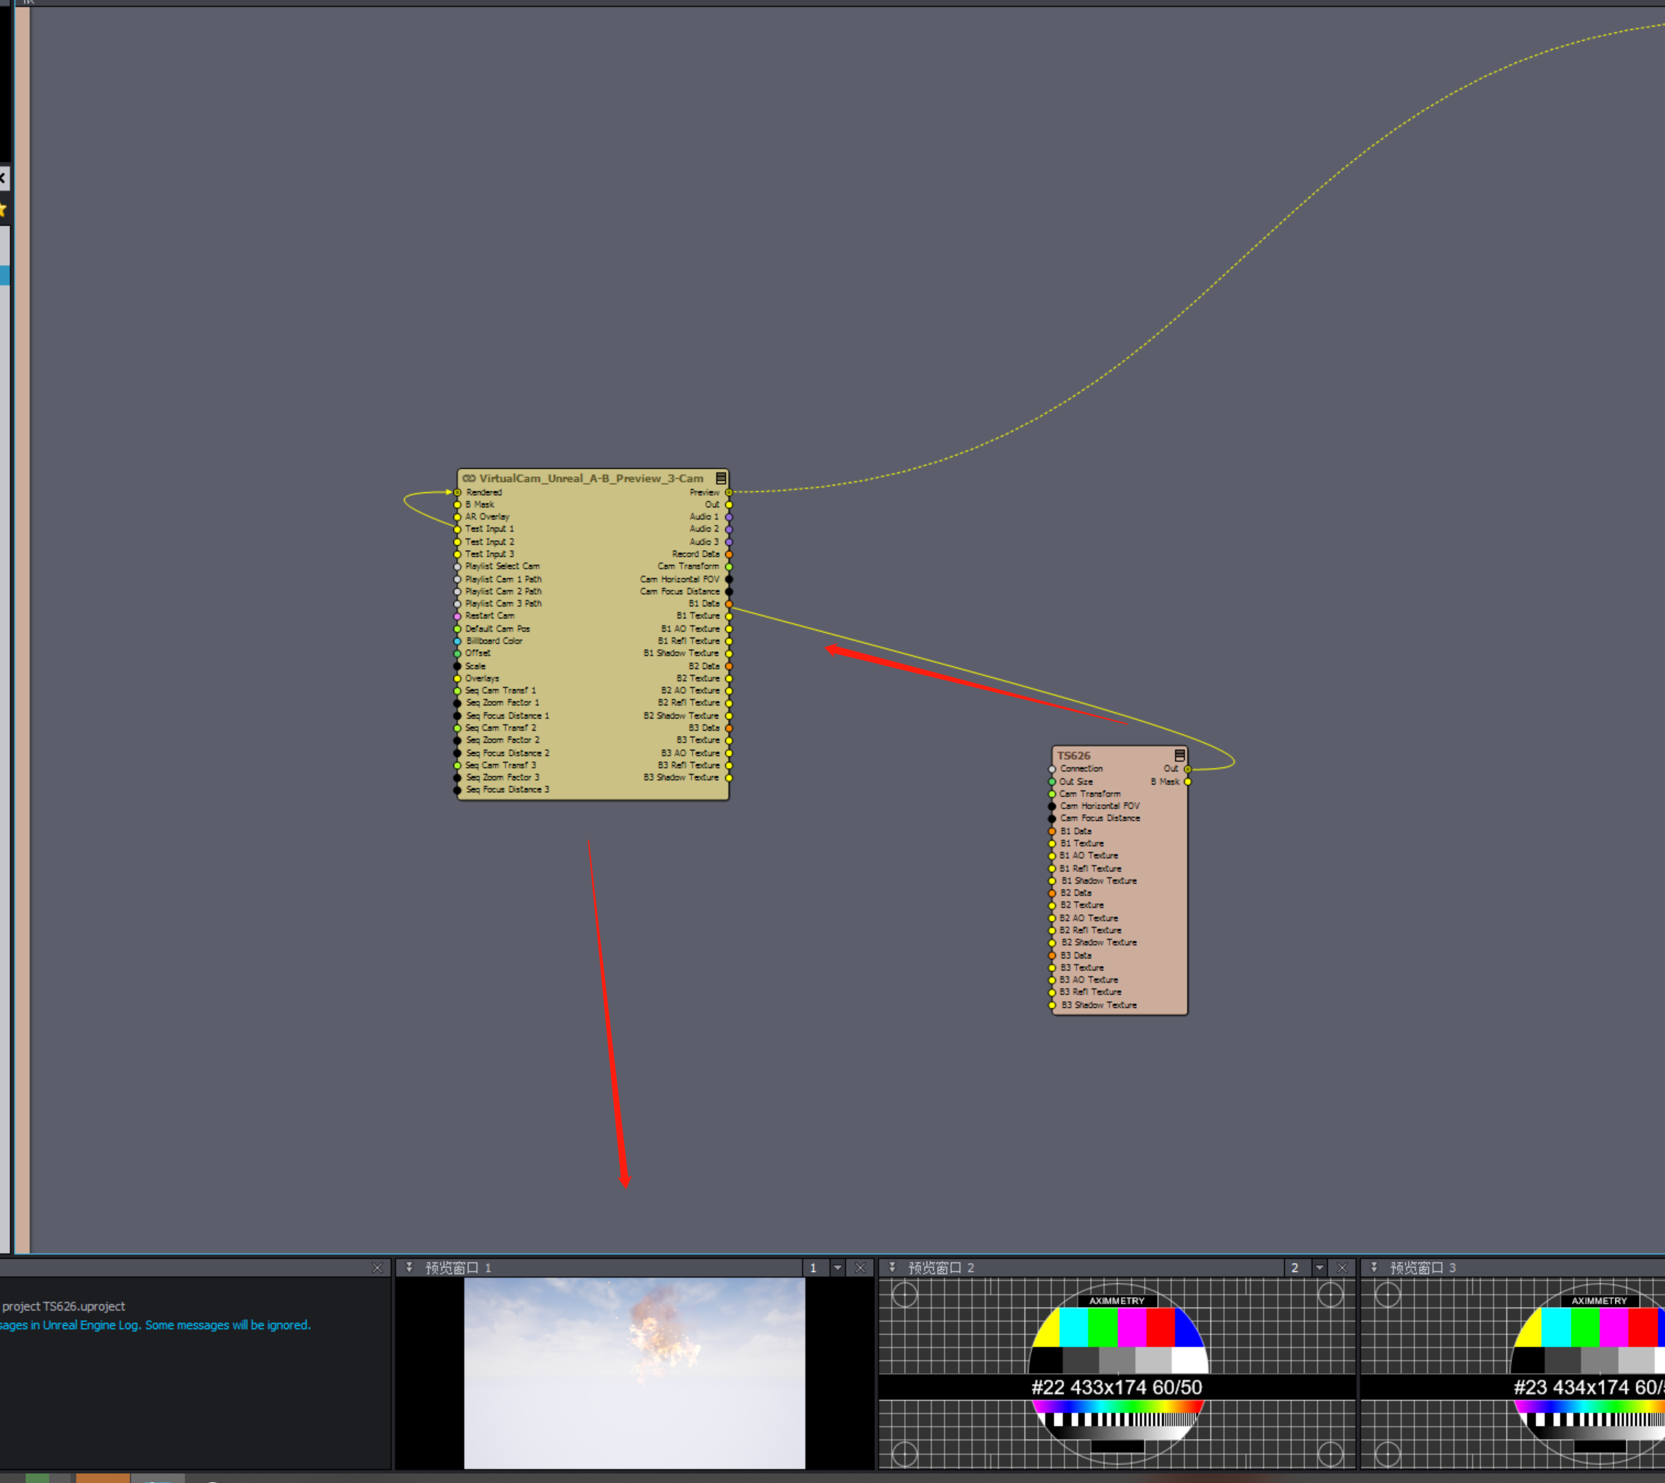Viewport: 1665px width, 1483px height.
Task: Expand the preview window 1 options arrow
Action: click(x=409, y=1268)
